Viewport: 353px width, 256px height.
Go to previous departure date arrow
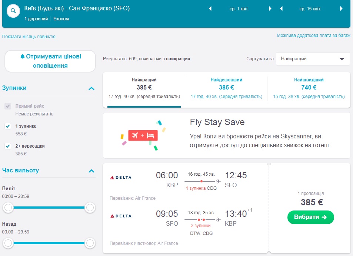click(210, 9)
